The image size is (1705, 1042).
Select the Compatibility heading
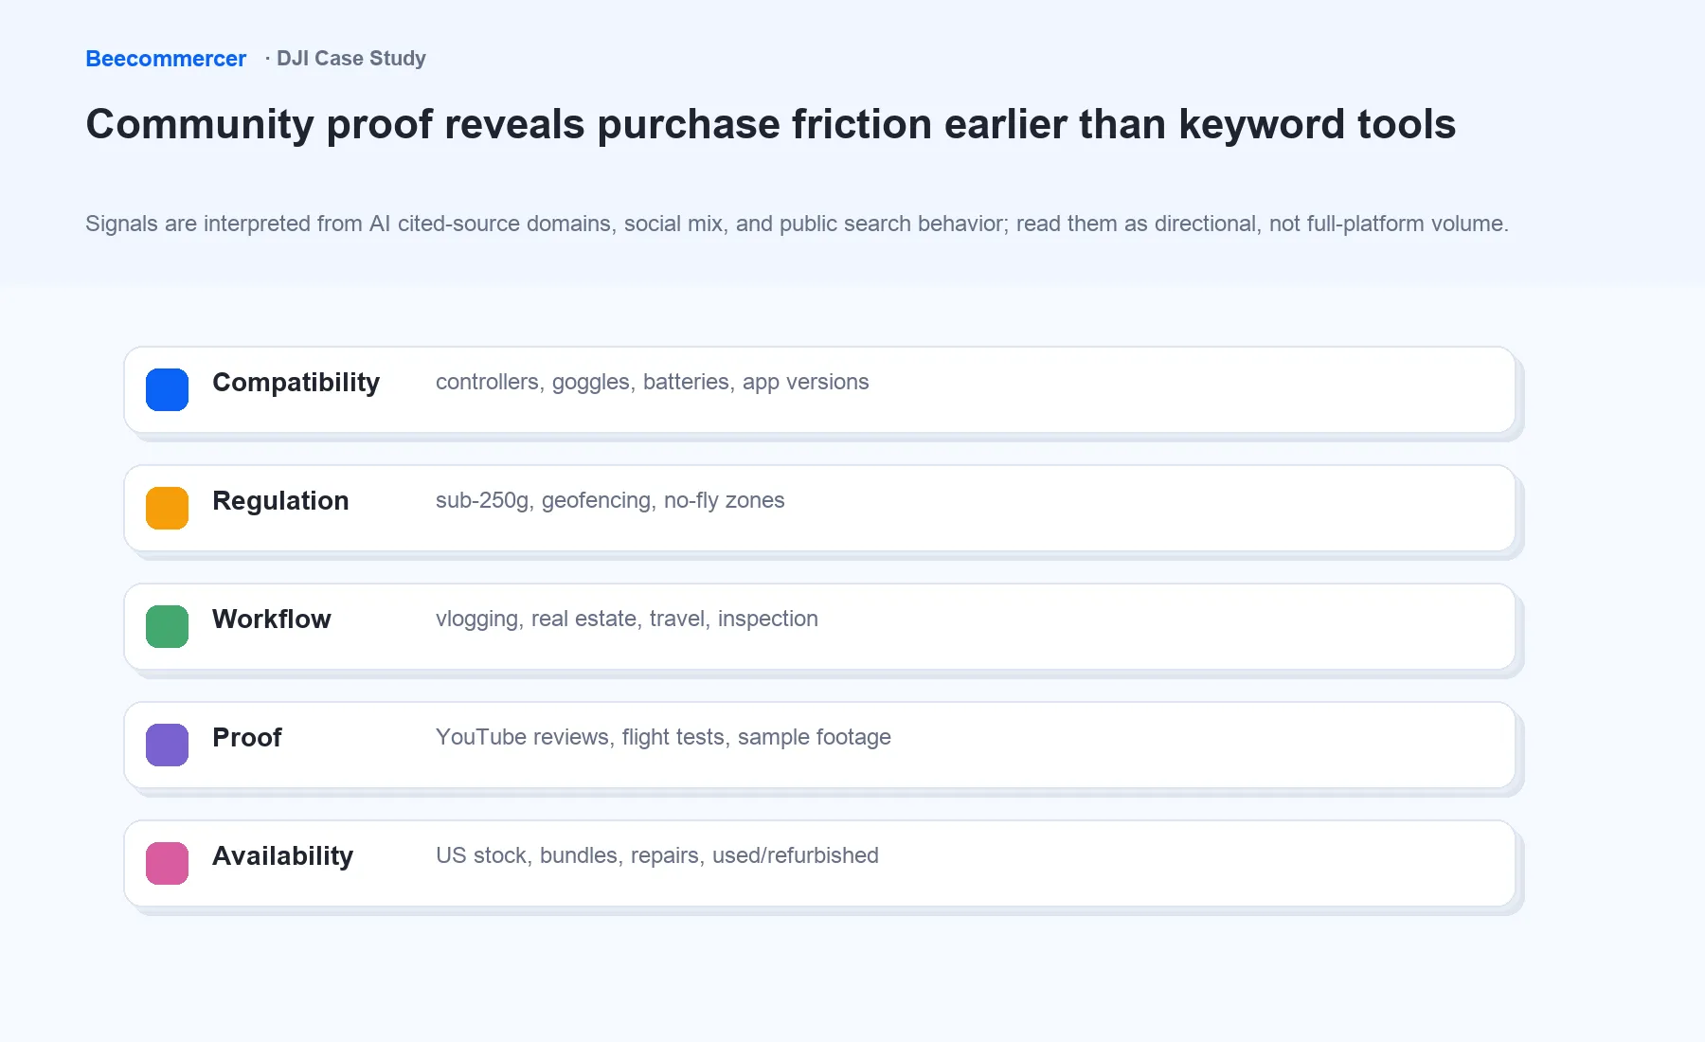296,383
